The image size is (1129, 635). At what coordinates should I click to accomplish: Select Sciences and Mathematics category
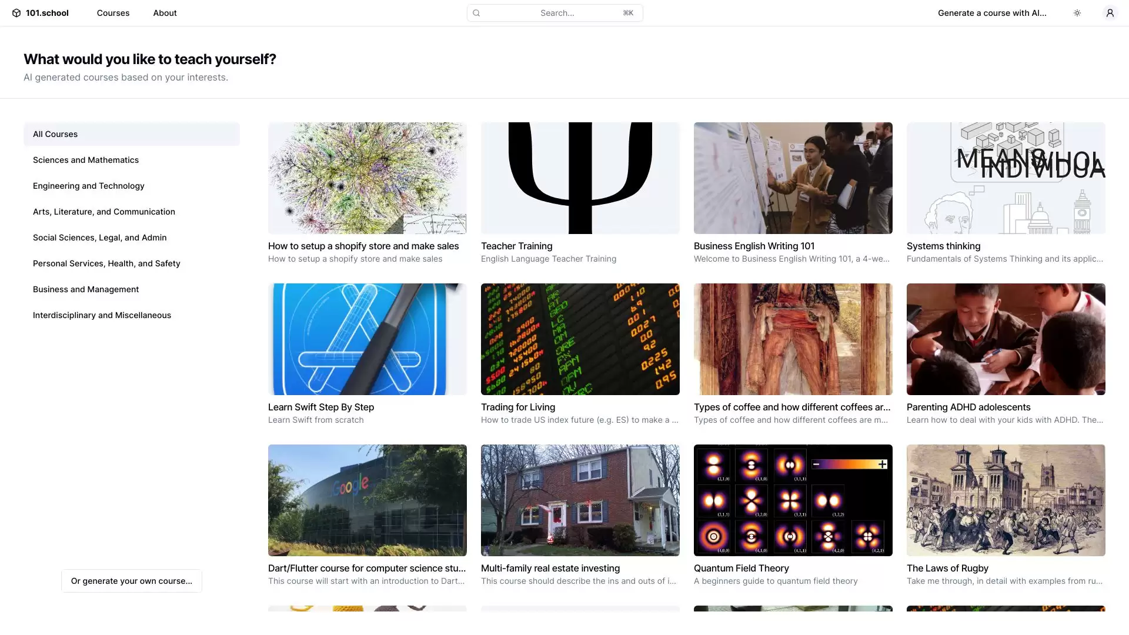pos(86,160)
